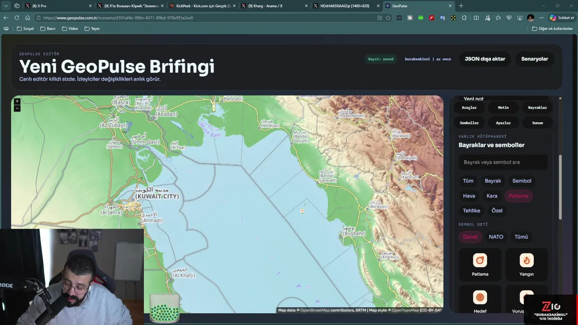Select the Genel symbol set
578x325 pixels.
470,237
